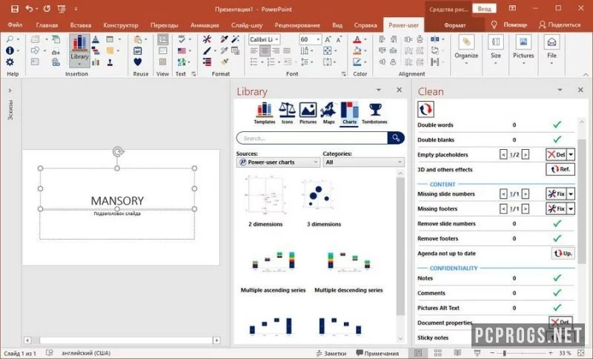Click the Gantt chart icon in Insertion
The width and height of the screenshot is (593, 359).
[96, 50]
